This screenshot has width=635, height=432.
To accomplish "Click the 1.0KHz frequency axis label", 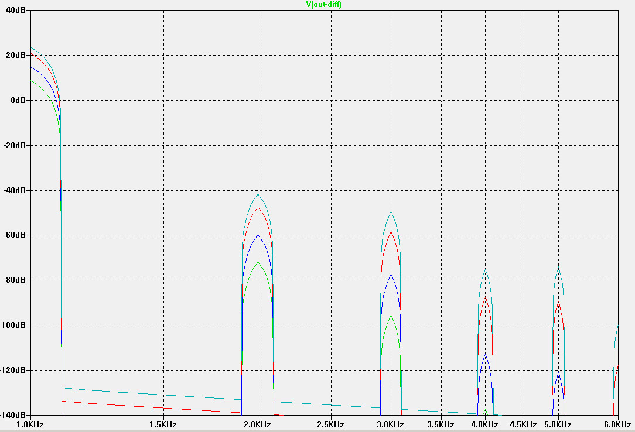I will [x=30, y=425].
